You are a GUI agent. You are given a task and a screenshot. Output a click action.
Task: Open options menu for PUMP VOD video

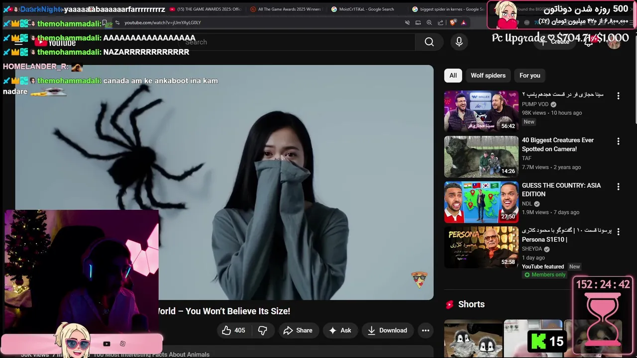[x=618, y=96]
